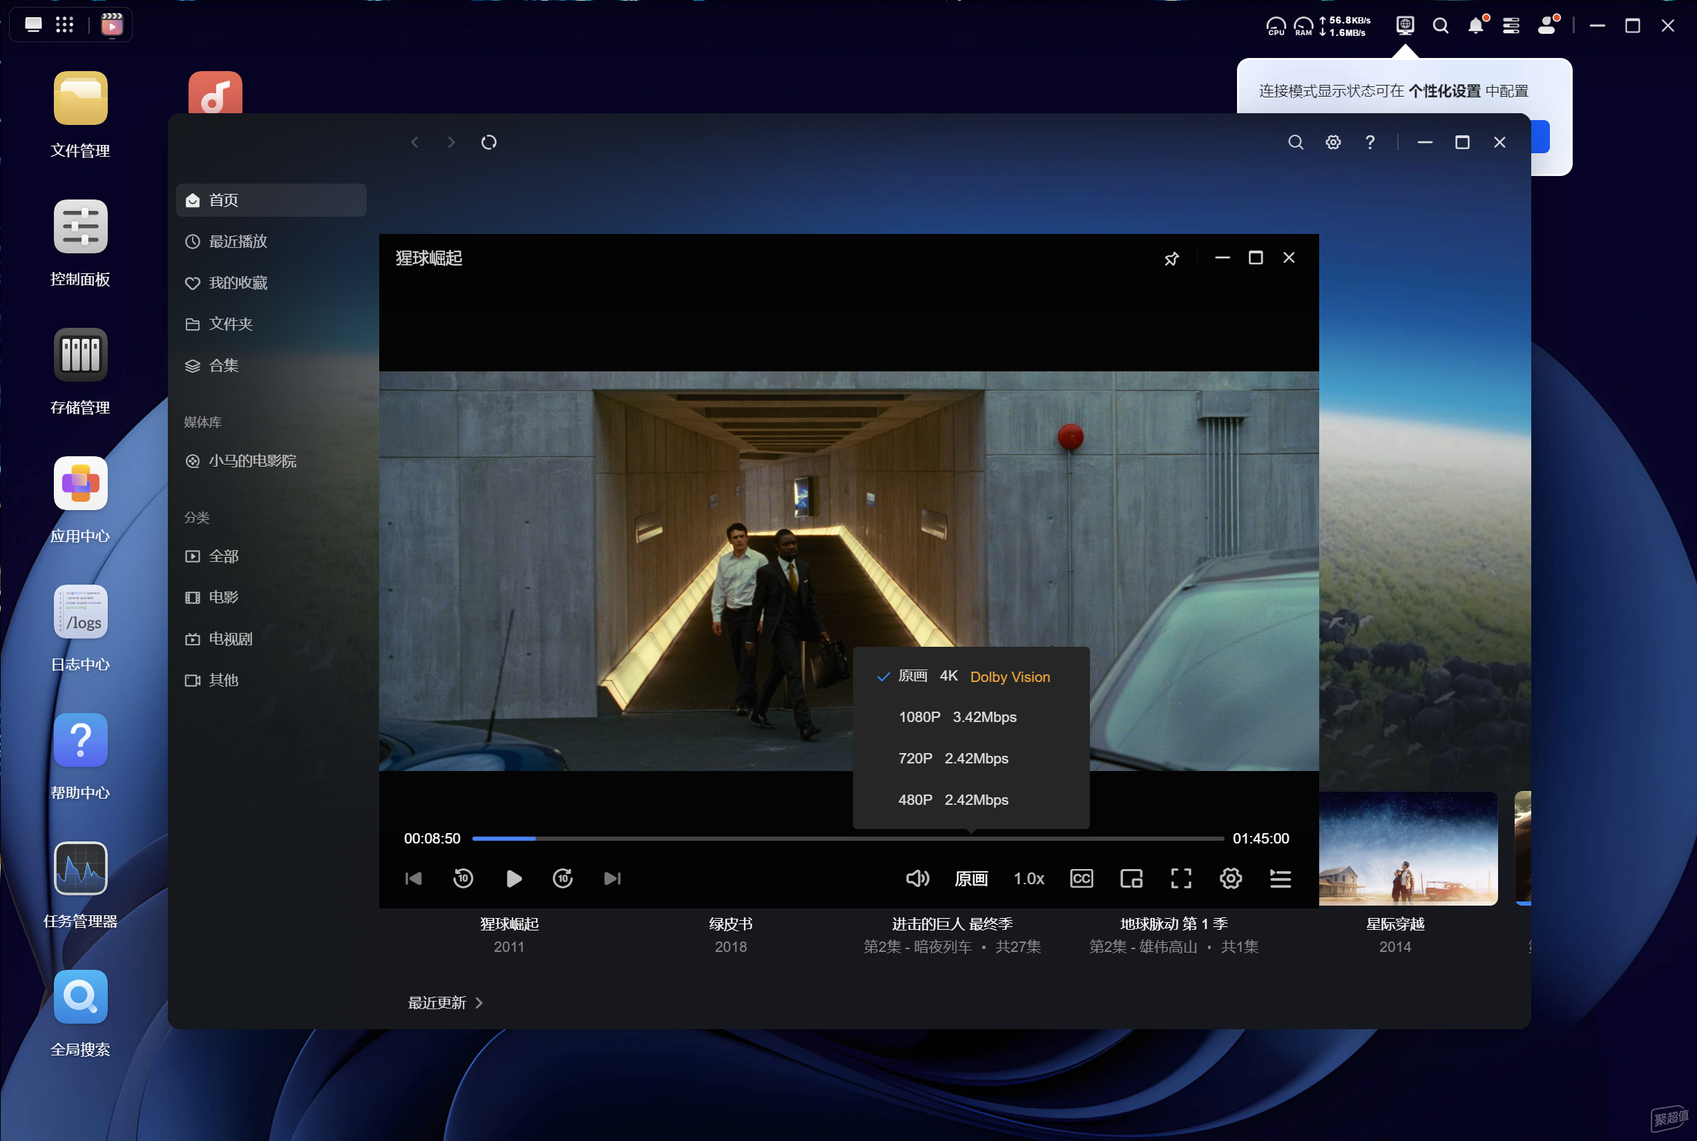Go back in the video app
The width and height of the screenshot is (1697, 1141).
pos(415,143)
